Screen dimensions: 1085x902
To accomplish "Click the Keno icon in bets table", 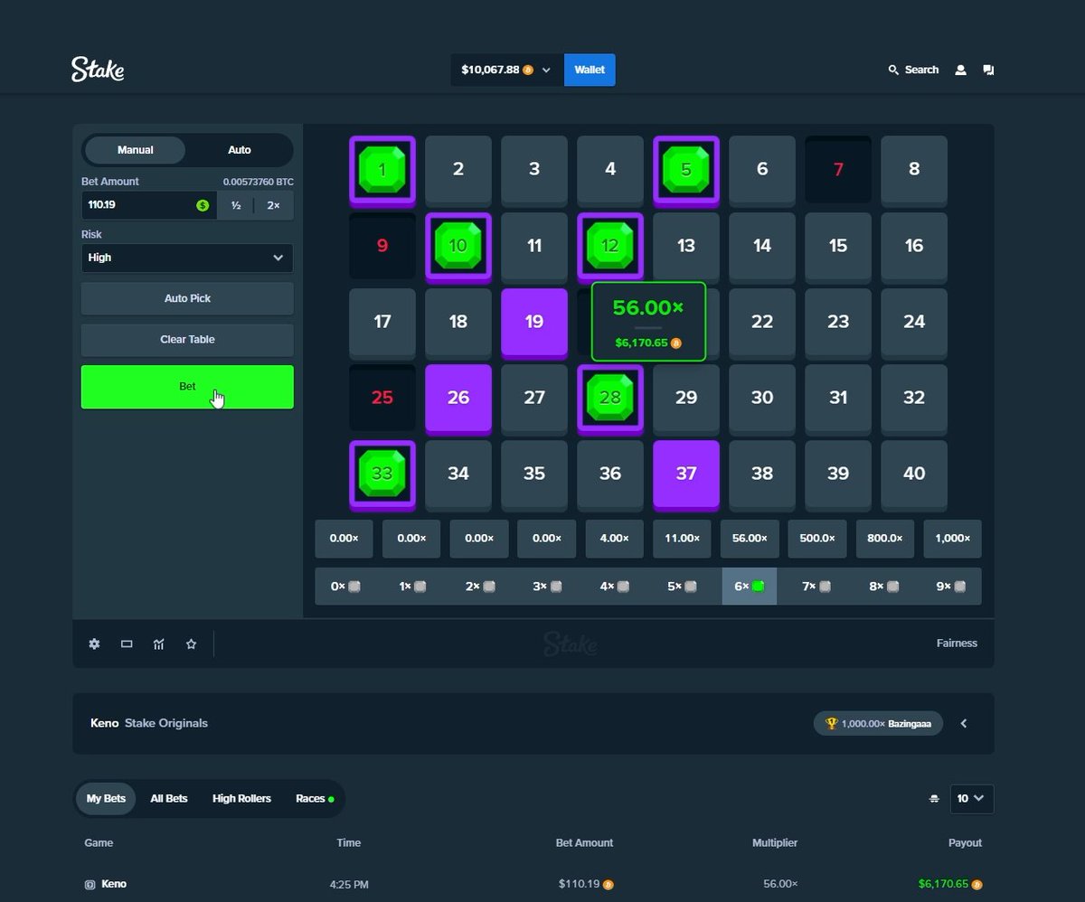I will pyautogui.click(x=90, y=884).
